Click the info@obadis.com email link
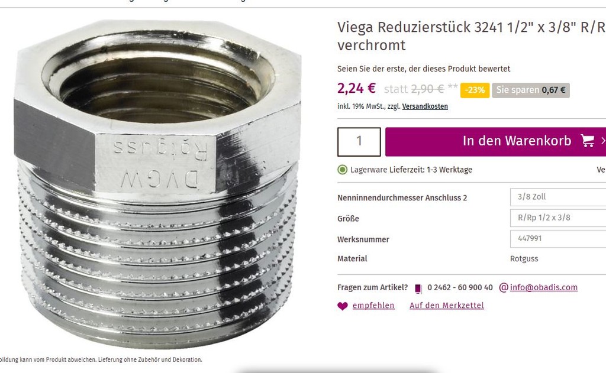 pos(544,287)
